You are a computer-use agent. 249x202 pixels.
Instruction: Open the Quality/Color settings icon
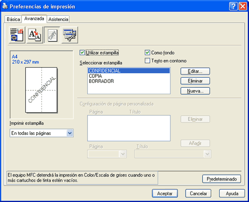coord(17,35)
